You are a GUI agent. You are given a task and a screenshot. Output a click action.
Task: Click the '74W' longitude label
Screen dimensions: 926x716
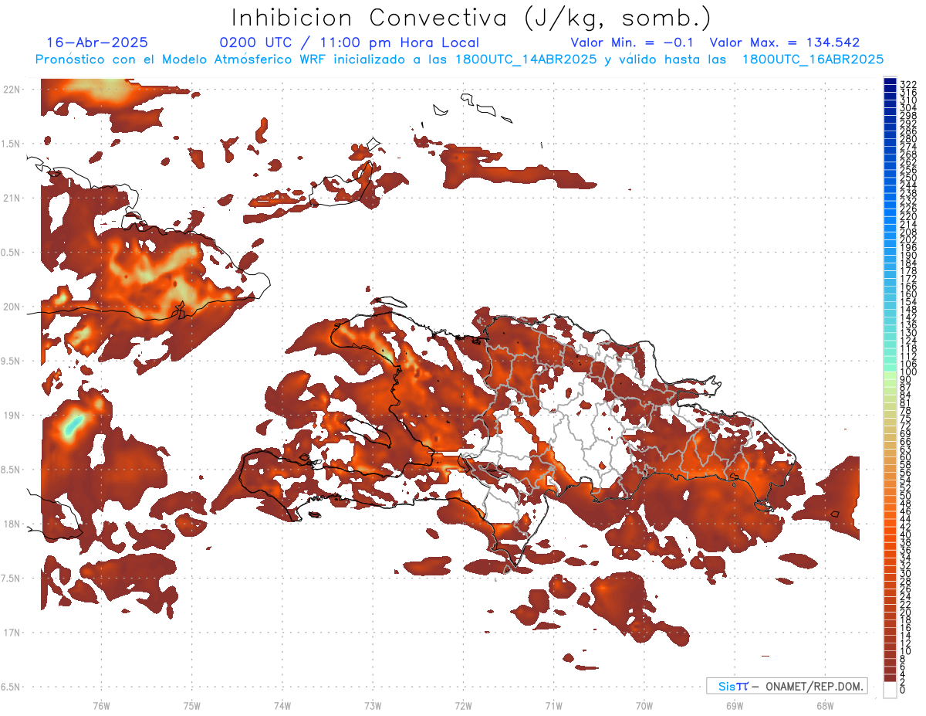coord(282,705)
